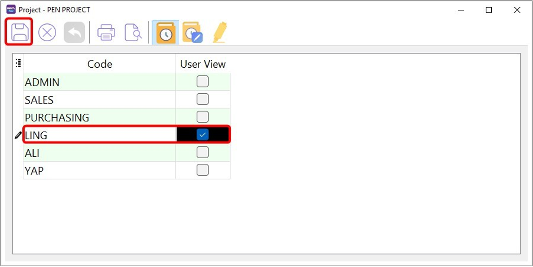533x267 pixels.
Task: Enable User View for ADMIN
Action: click(202, 81)
